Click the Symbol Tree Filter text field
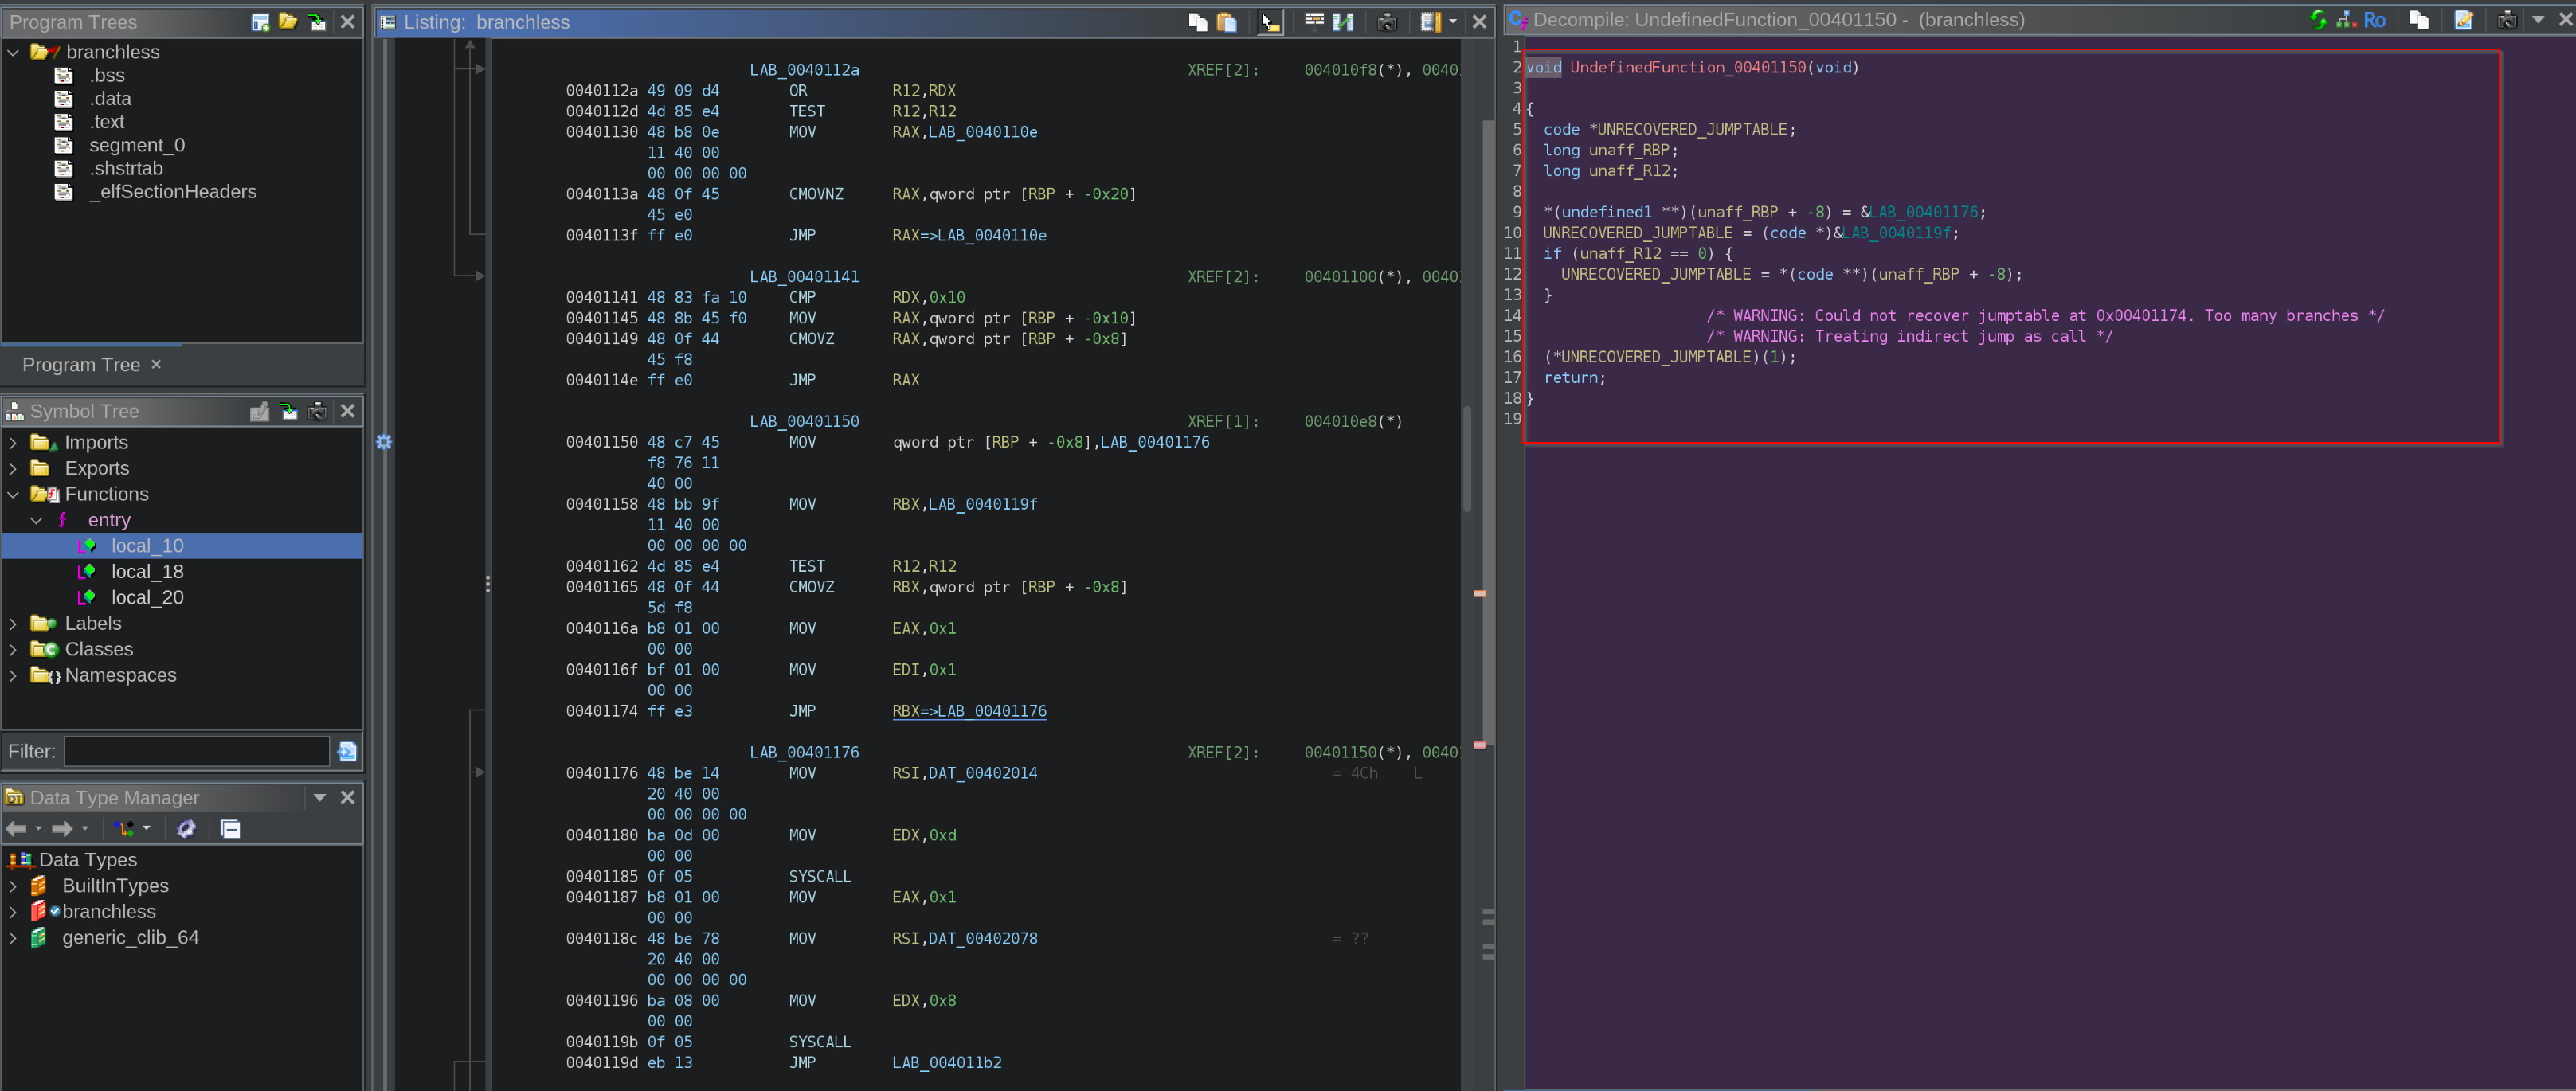 click(197, 751)
